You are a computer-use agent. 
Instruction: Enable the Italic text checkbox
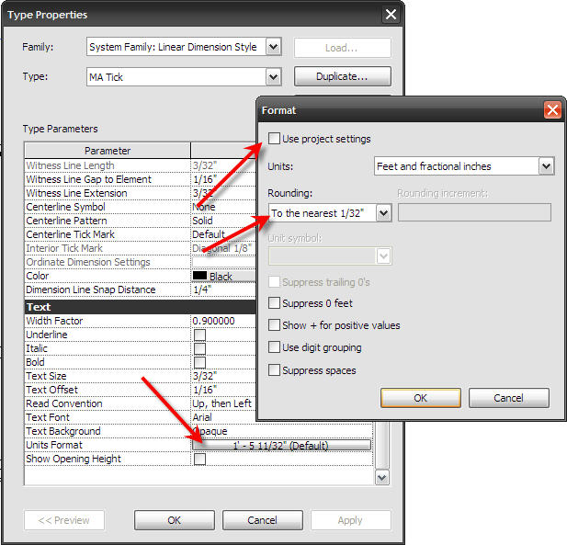click(x=199, y=349)
